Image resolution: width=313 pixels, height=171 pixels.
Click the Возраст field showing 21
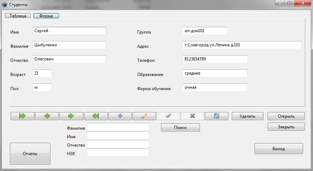[42, 73]
